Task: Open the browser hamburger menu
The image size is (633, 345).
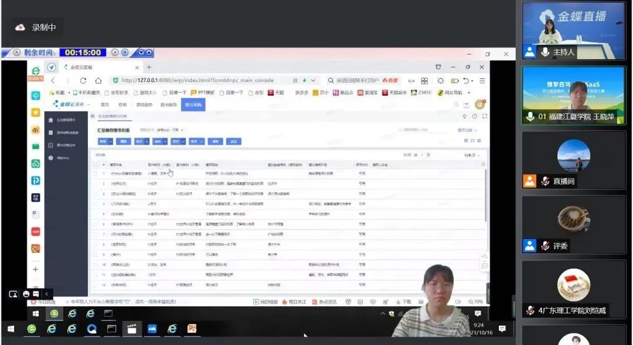Action: pyautogui.click(x=482, y=81)
